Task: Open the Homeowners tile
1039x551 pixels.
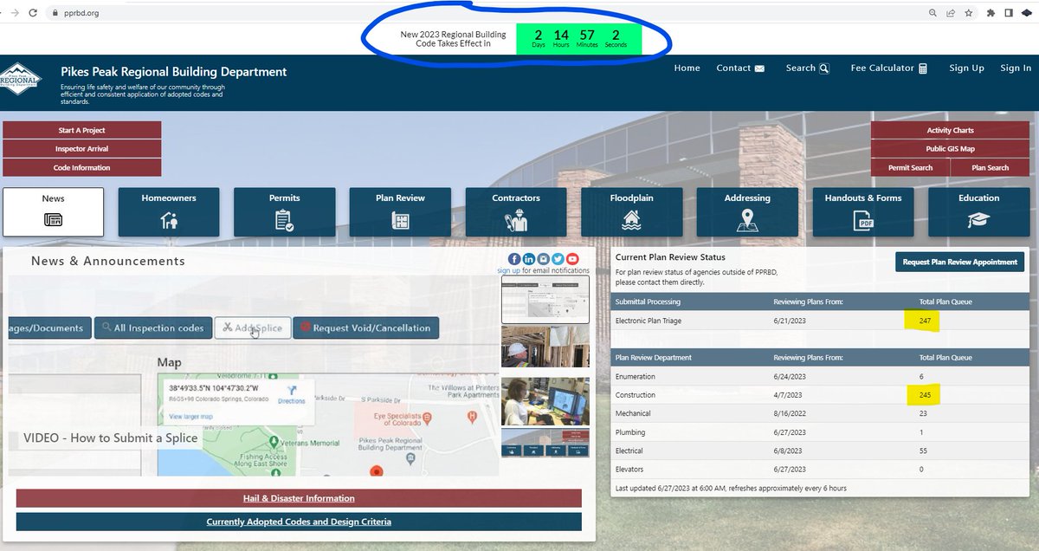Action: (169, 212)
